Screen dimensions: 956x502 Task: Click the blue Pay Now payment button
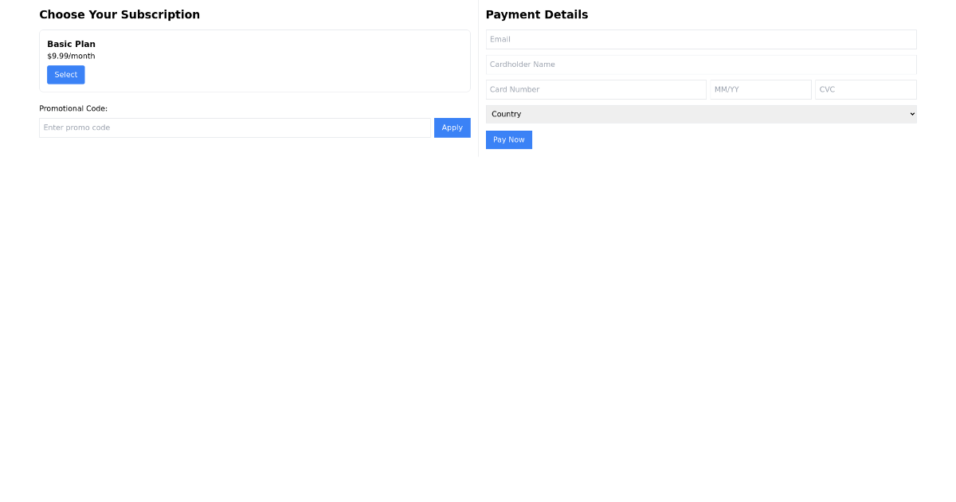pyautogui.click(x=508, y=139)
